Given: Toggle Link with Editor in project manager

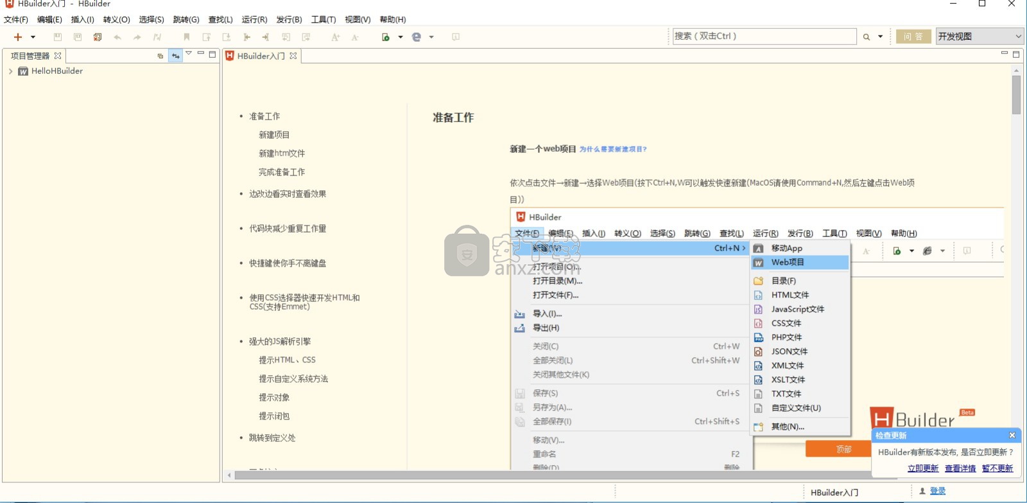Looking at the screenshot, I should (x=175, y=56).
